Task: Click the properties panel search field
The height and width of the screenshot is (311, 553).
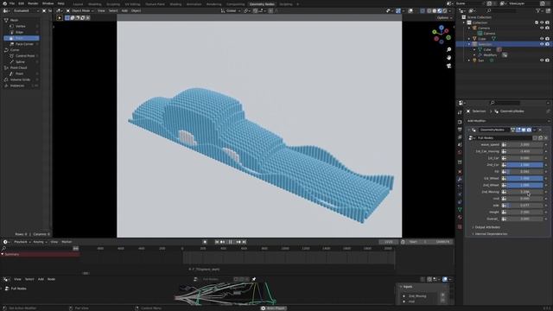Action: pos(505,103)
